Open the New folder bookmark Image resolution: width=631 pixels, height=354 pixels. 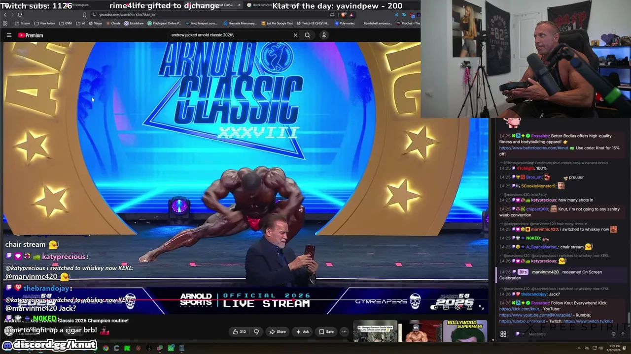click(x=45, y=23)
